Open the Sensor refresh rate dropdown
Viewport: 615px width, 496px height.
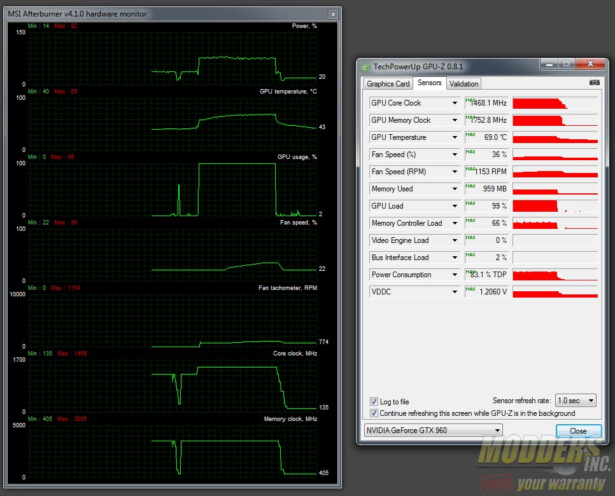tap(576, 401)
